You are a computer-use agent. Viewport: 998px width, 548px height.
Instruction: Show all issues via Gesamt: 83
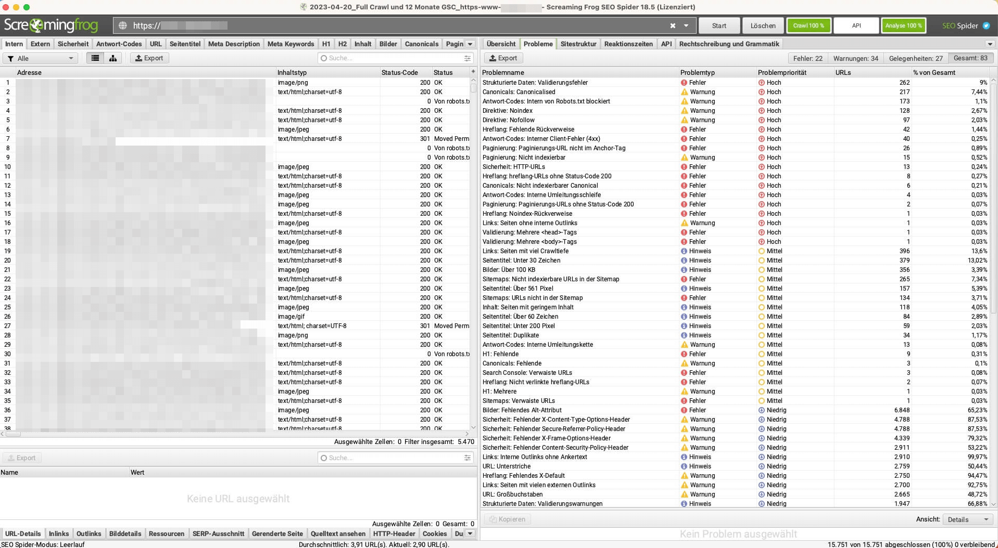coord(970,58)
